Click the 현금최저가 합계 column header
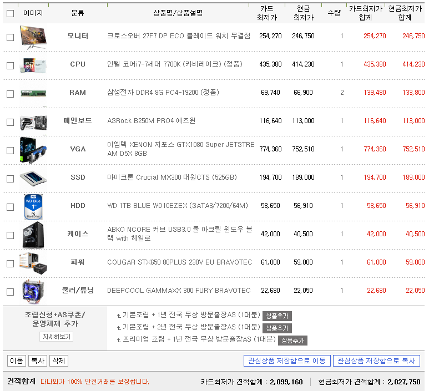 pyautogui.click(x=405, y=13)
